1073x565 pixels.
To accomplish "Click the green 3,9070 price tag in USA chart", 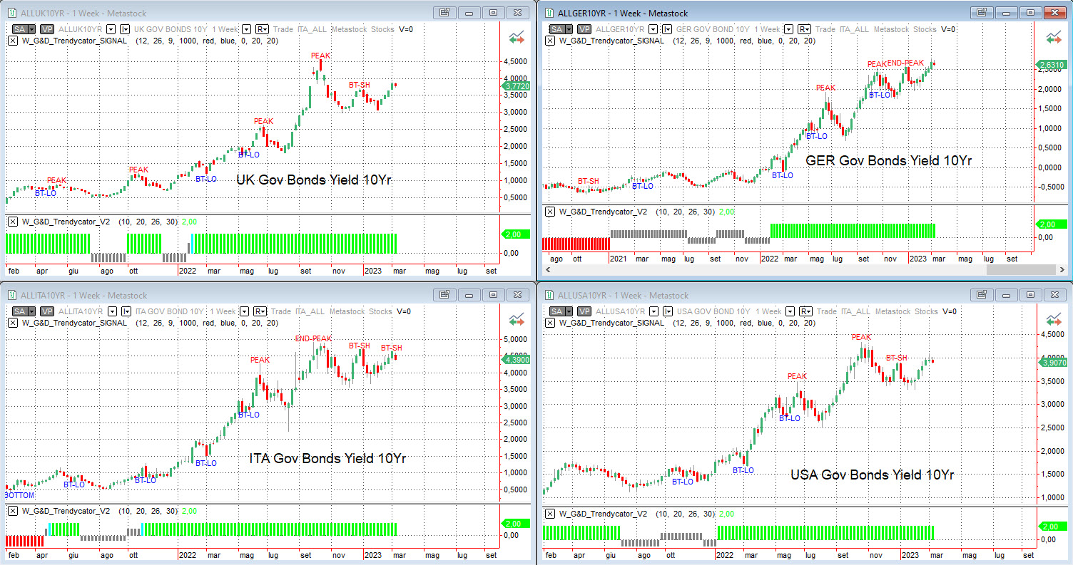I will (1053, 363).
